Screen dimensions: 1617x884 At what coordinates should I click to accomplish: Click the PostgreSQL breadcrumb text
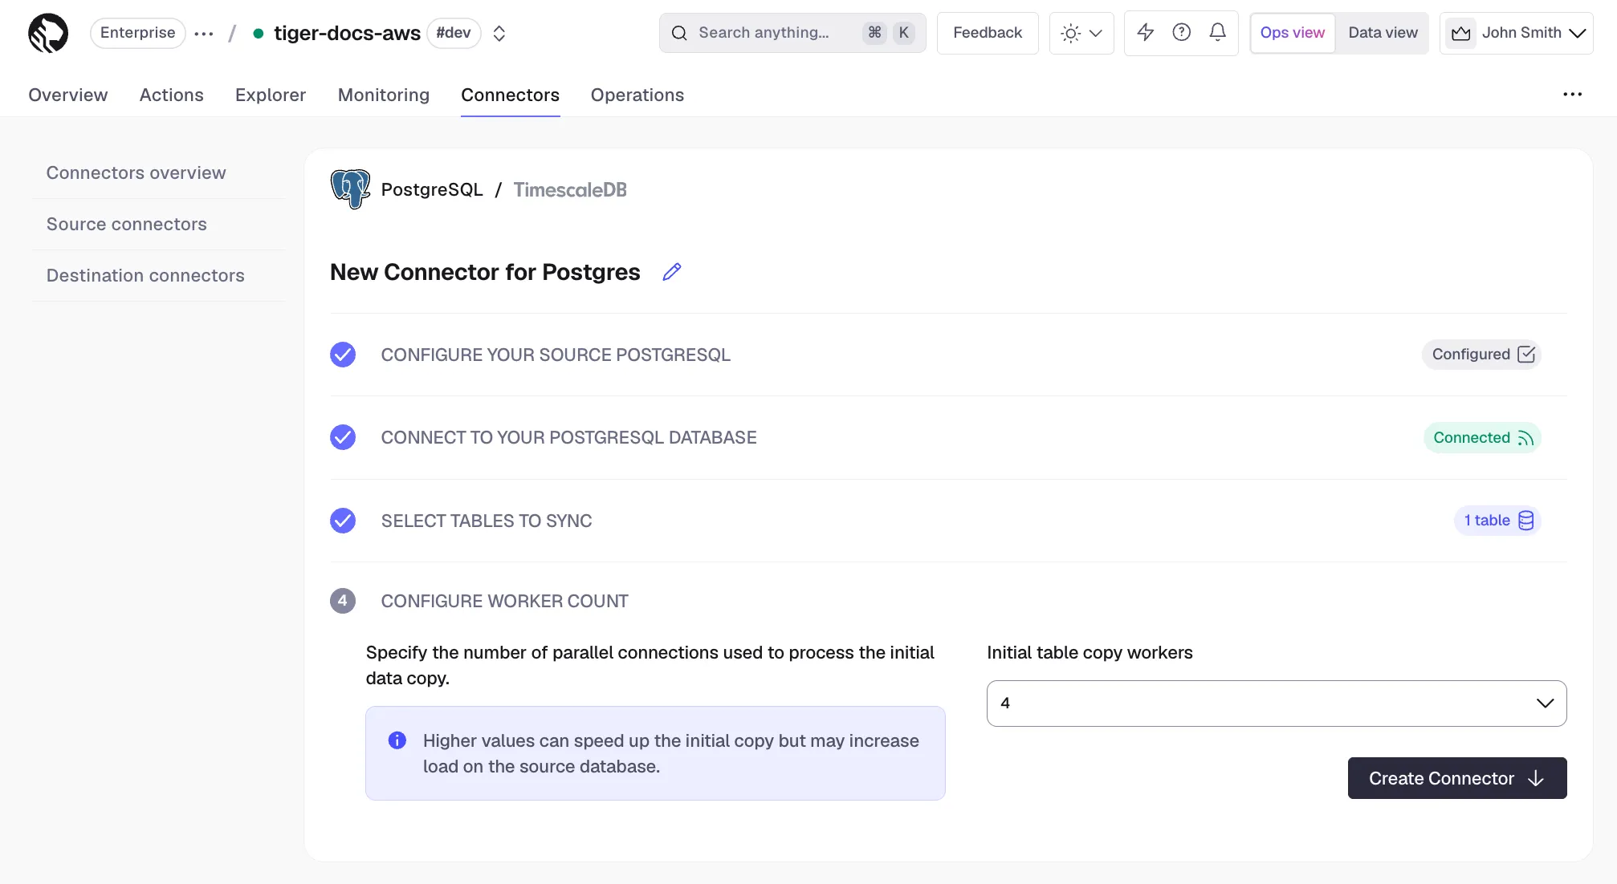click(x=432, y=189)
